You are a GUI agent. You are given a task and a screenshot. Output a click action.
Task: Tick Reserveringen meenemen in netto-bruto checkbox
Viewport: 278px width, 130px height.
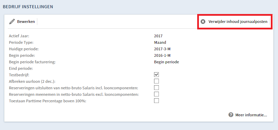[x=156, y=94]
